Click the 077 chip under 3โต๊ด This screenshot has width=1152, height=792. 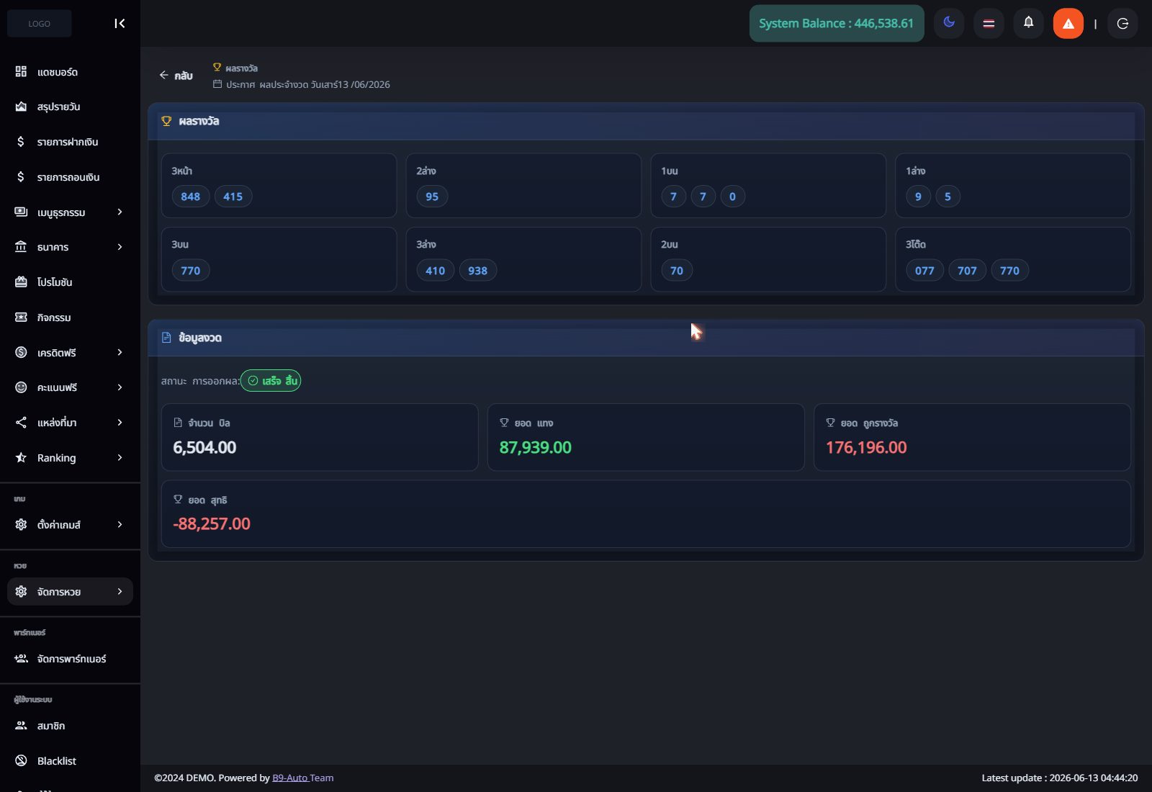(924, 271)
